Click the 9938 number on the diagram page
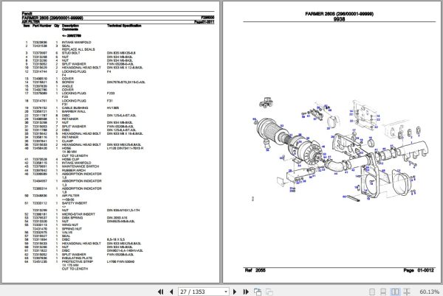The image size is (443, 296). (339, 19)
